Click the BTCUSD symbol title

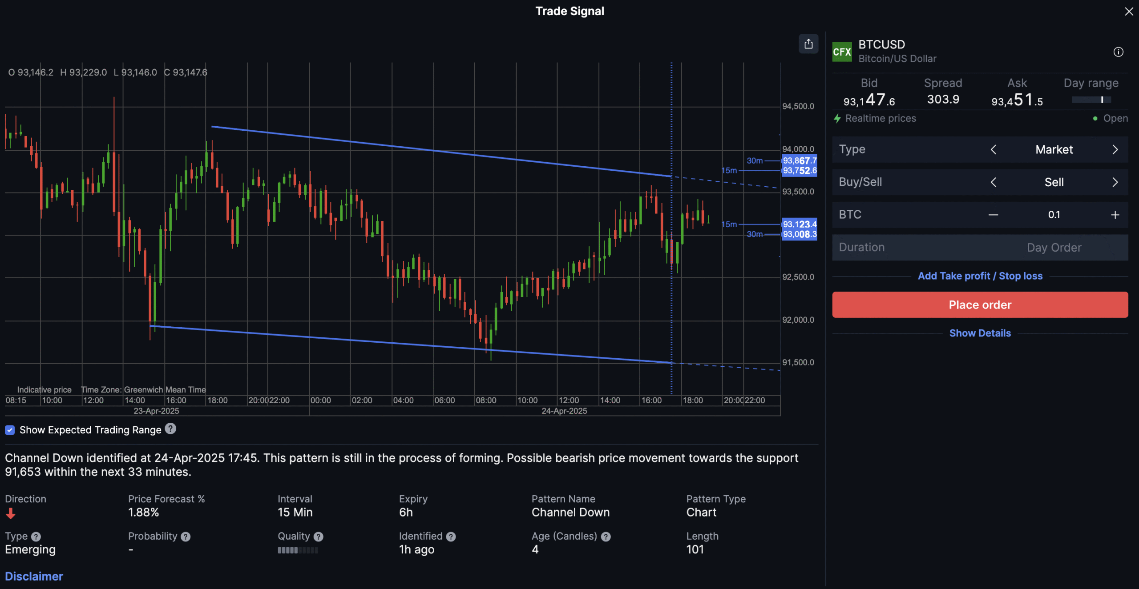(881, 44)
